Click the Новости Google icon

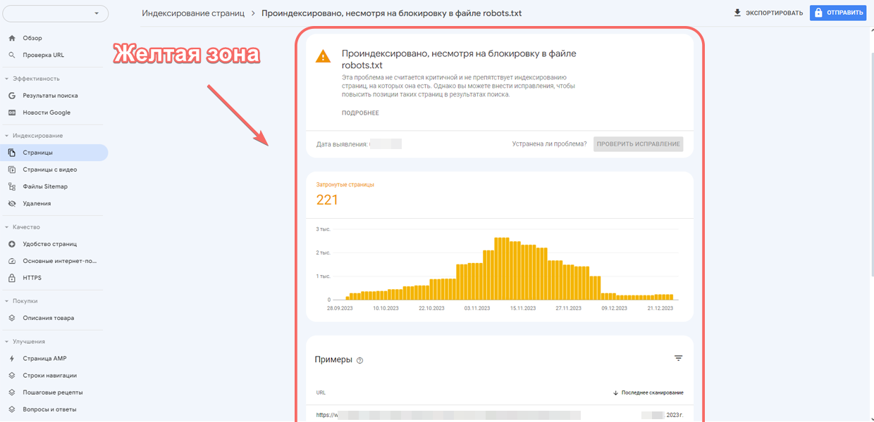[12, 113]
